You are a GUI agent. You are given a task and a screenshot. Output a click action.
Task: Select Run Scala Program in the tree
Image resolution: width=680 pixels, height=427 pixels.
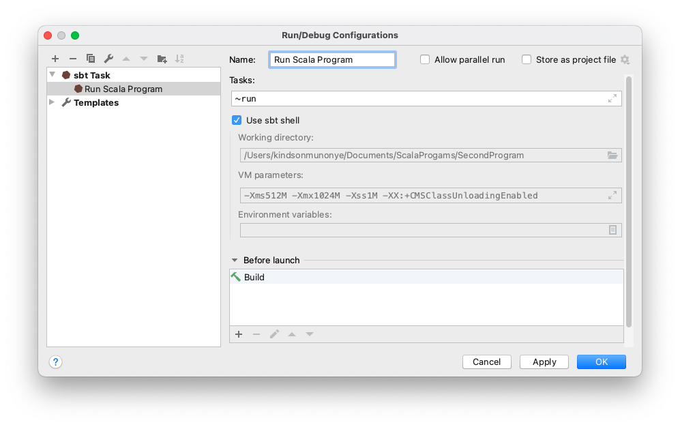click(123, 89)
